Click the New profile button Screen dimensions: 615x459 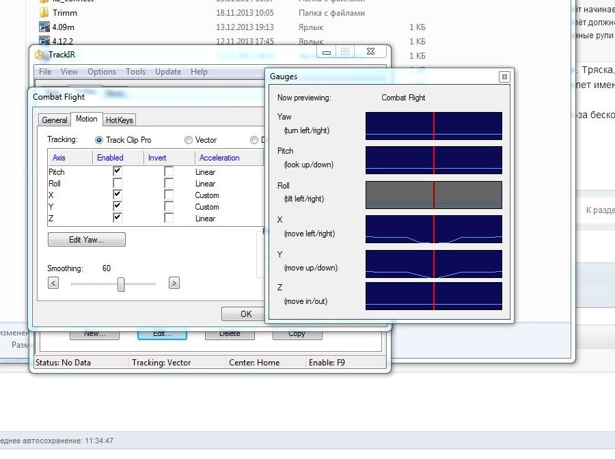coord(94,334)
